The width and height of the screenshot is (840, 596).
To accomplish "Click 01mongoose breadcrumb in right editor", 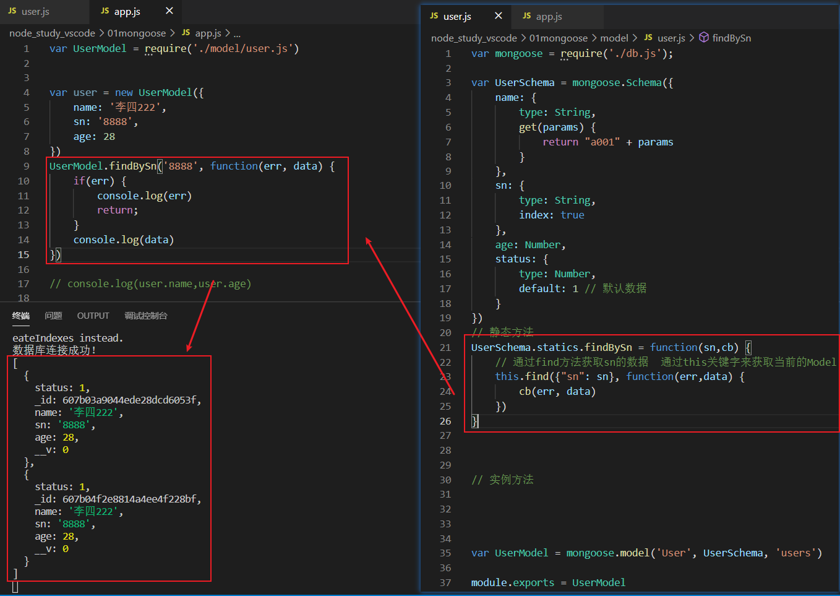I will click(x=559, y=38).
